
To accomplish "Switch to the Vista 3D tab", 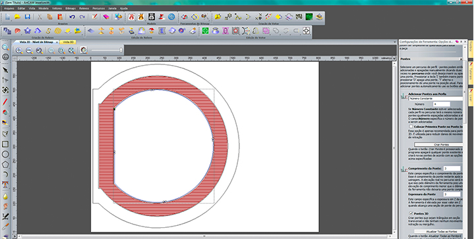I will coord(68,42).
